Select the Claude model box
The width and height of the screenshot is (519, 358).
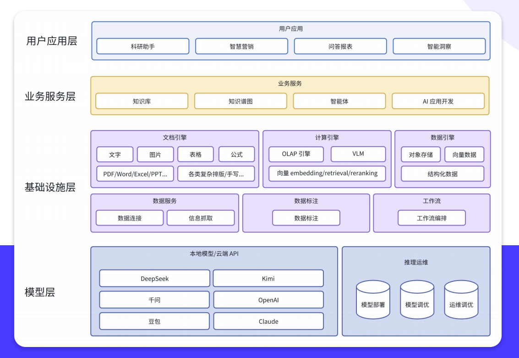[268, 321]
